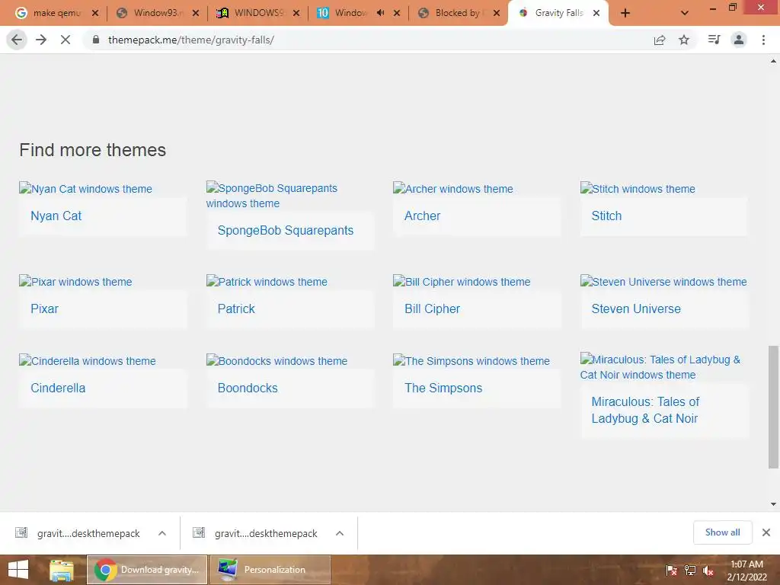
Task: Expand second deskthemepack download options
Action: [340, 533]
